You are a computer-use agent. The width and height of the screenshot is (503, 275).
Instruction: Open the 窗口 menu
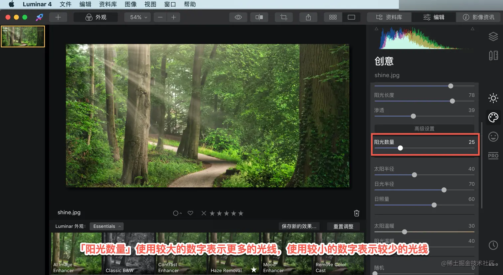pyautogui.click(x=170, y=4)
